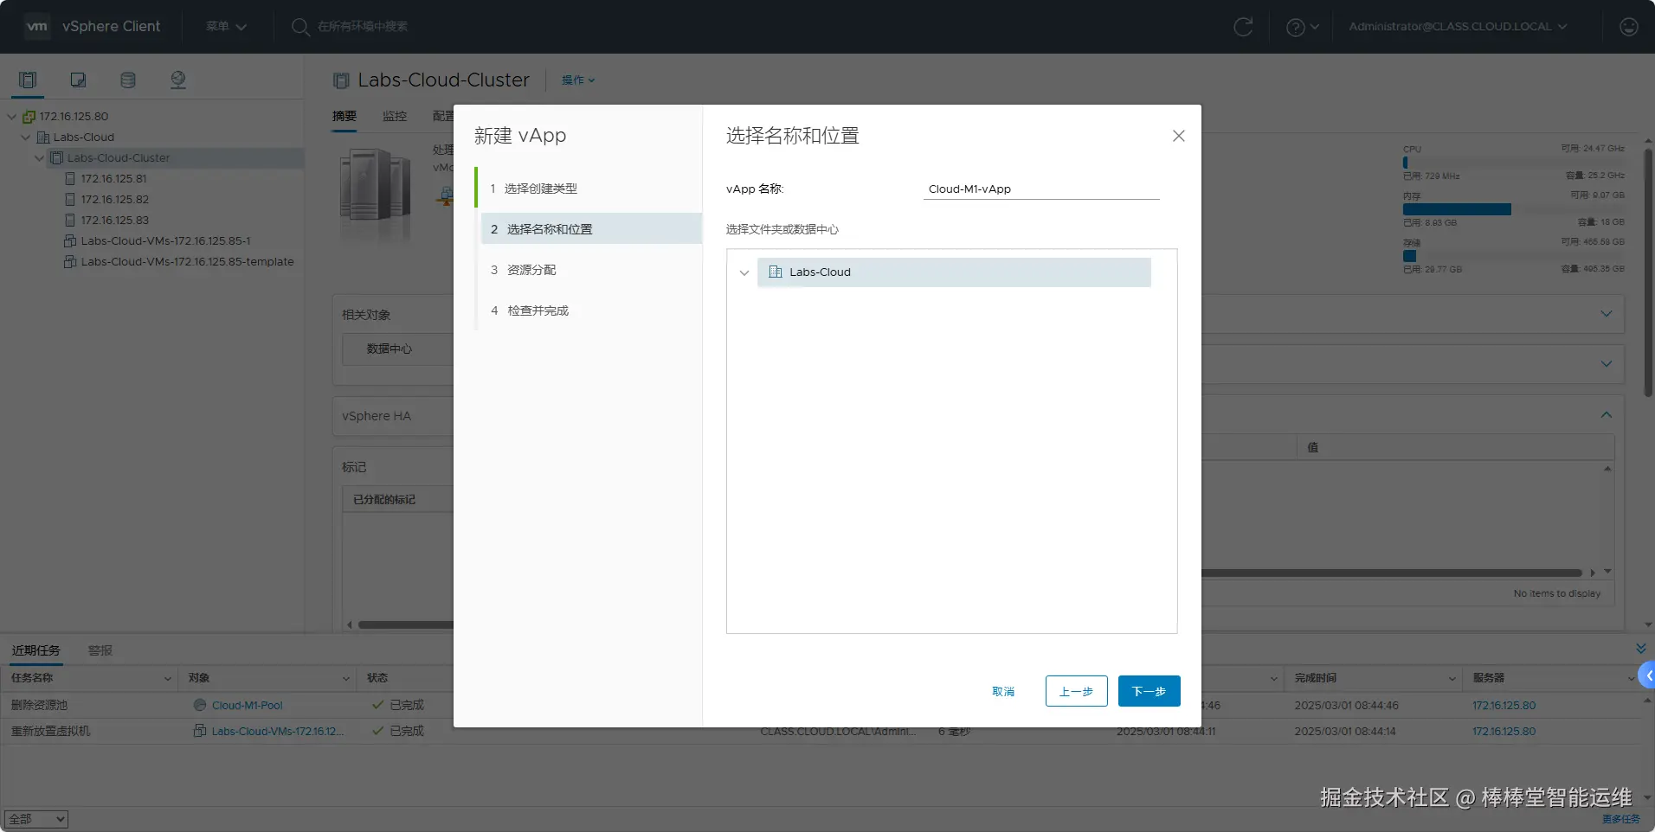Collapse the Labs-Cloud-Cluster tree node
Image resolution: width=1655 pixels, height=832 pixels.
(40, 158)
